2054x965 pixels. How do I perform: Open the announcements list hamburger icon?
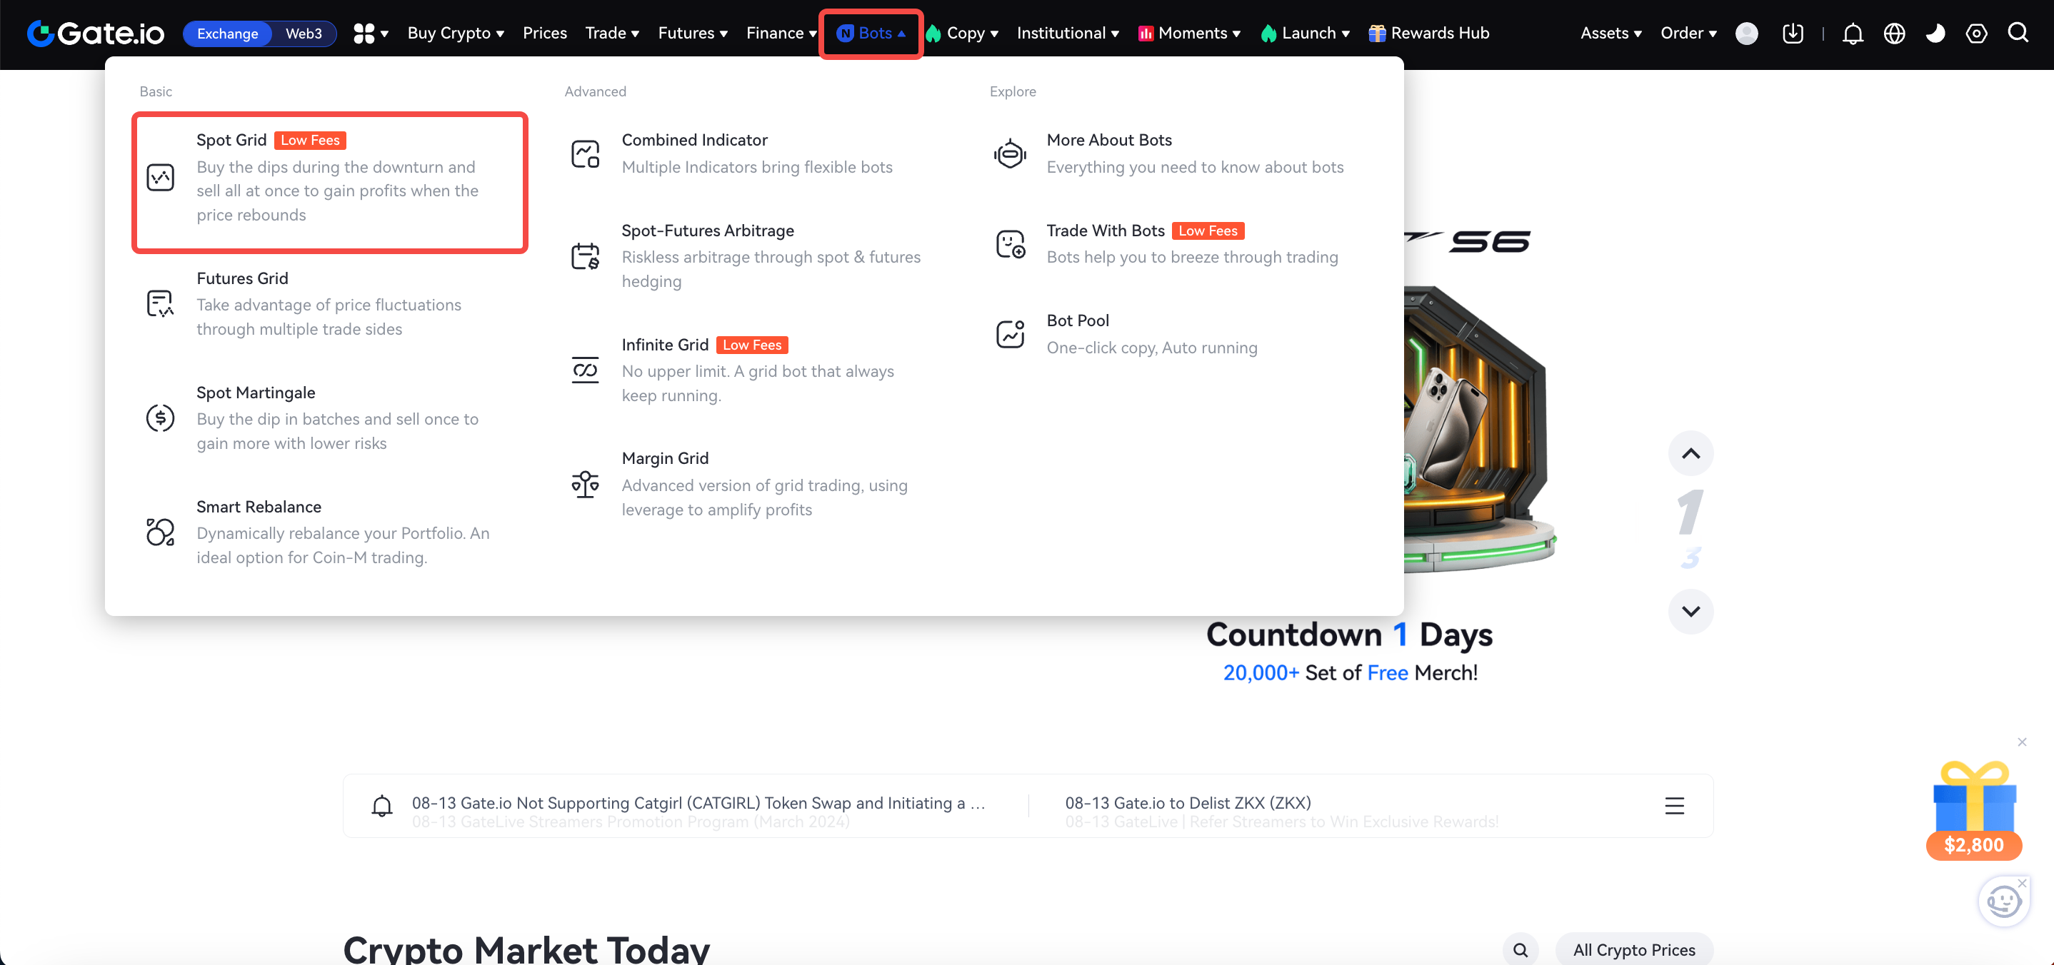tap(1673, 806)
